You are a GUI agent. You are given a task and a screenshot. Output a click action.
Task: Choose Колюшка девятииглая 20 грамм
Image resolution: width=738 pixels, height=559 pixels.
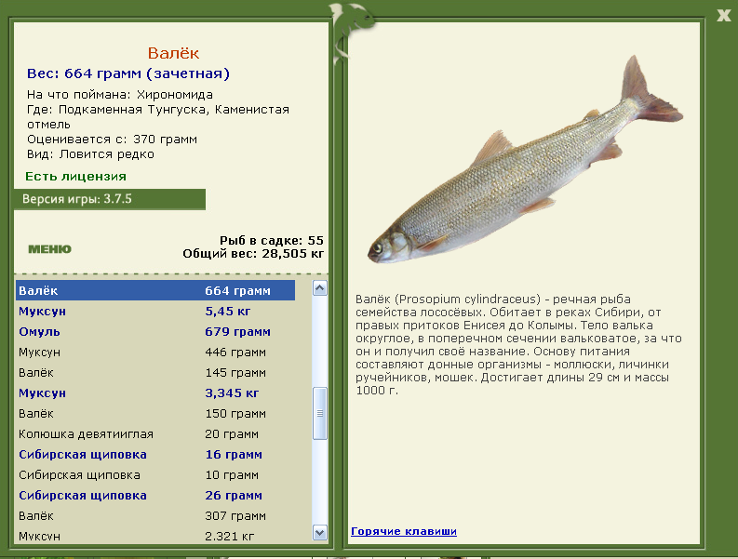[155, 434]
